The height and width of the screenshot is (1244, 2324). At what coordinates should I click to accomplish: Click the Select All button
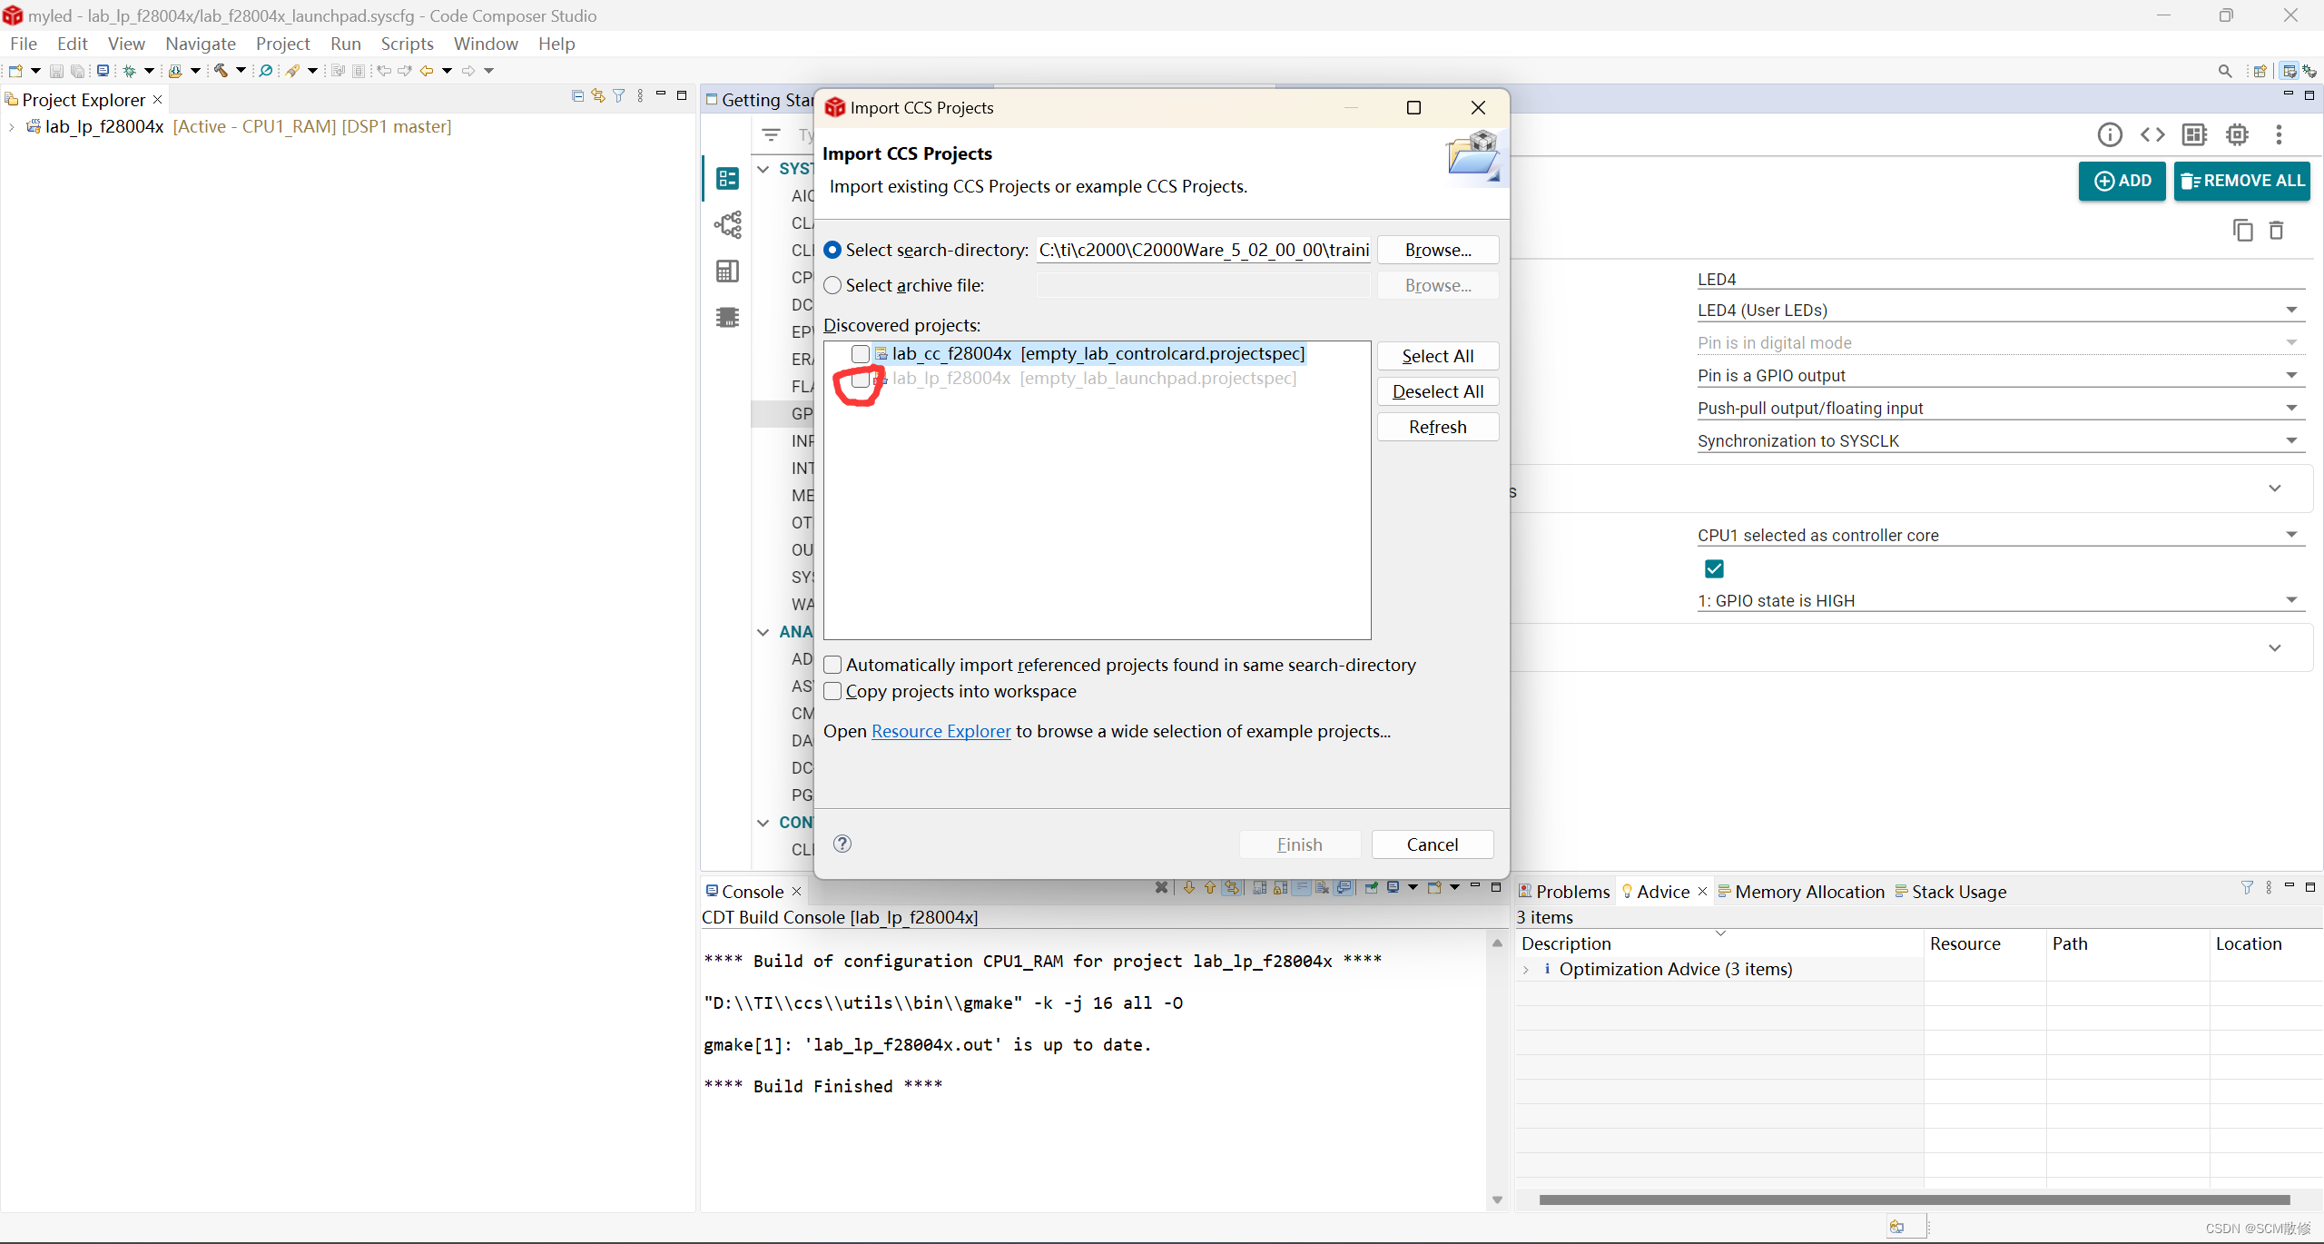(x=1437, y=356)
